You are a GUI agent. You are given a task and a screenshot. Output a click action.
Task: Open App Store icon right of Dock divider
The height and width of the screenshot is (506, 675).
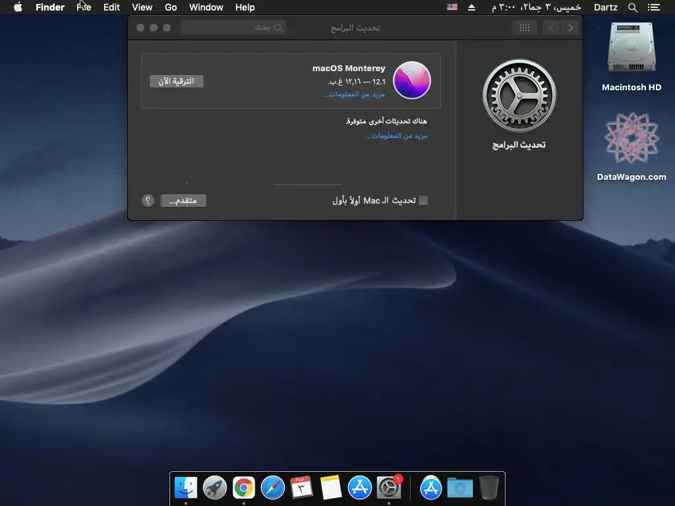point(431,488)
